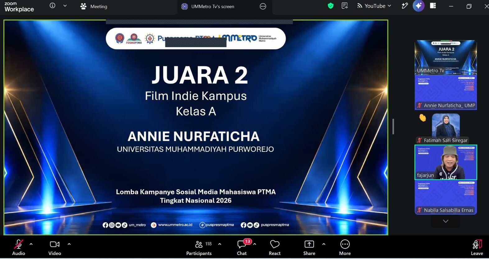Open the React heart menu

pyautogui.click(x=275, y=248)
